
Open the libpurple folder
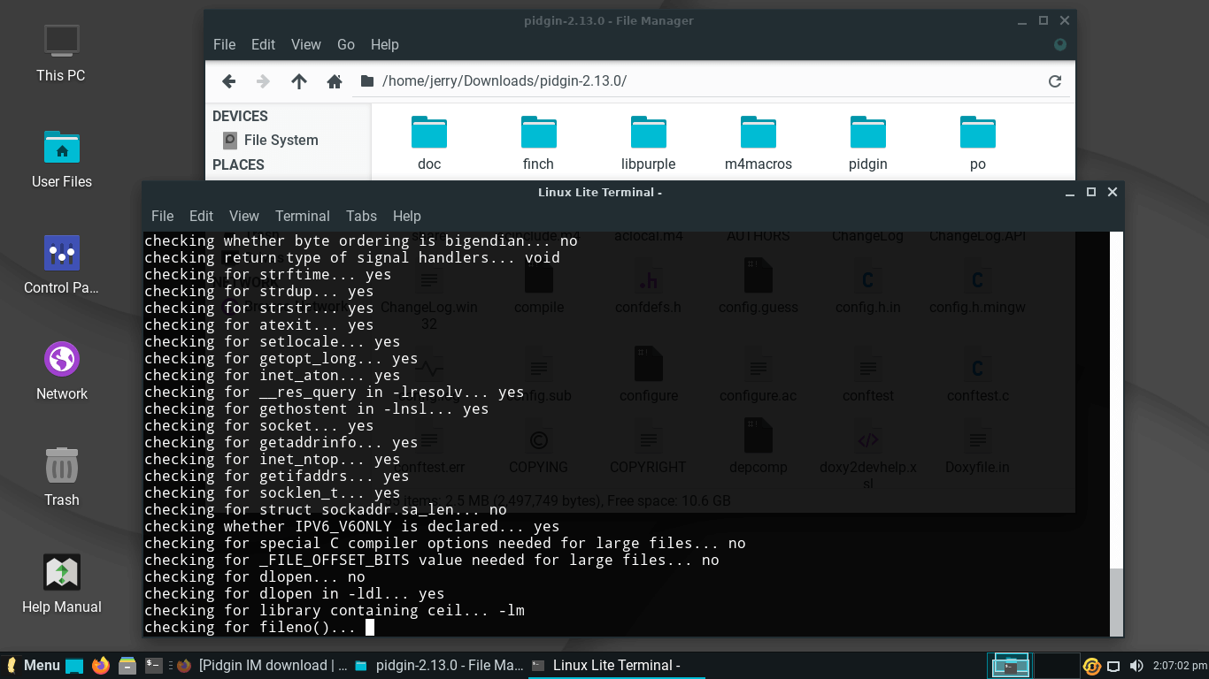[648, 143]
